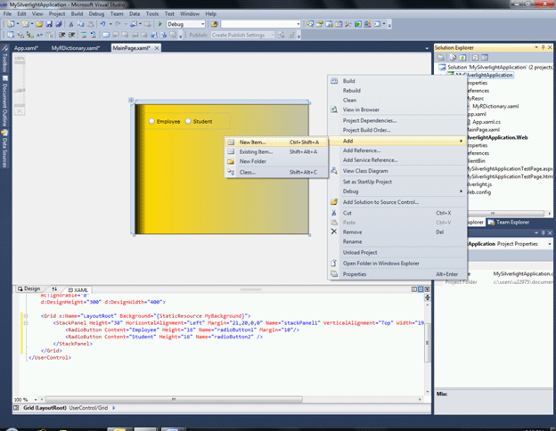
Task: Select the Student radio button
Action: [x=188, y=121]
